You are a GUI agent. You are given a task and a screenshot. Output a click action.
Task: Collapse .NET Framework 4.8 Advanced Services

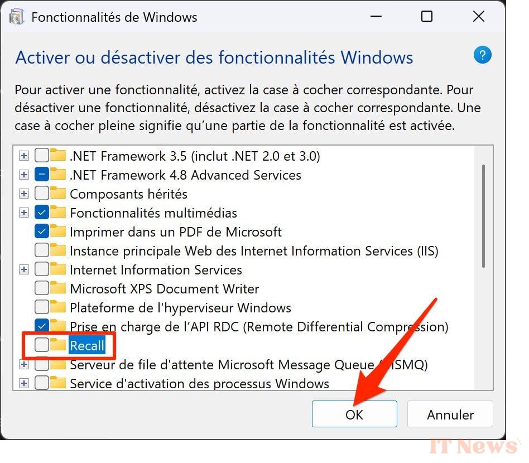tap(23, 175)
